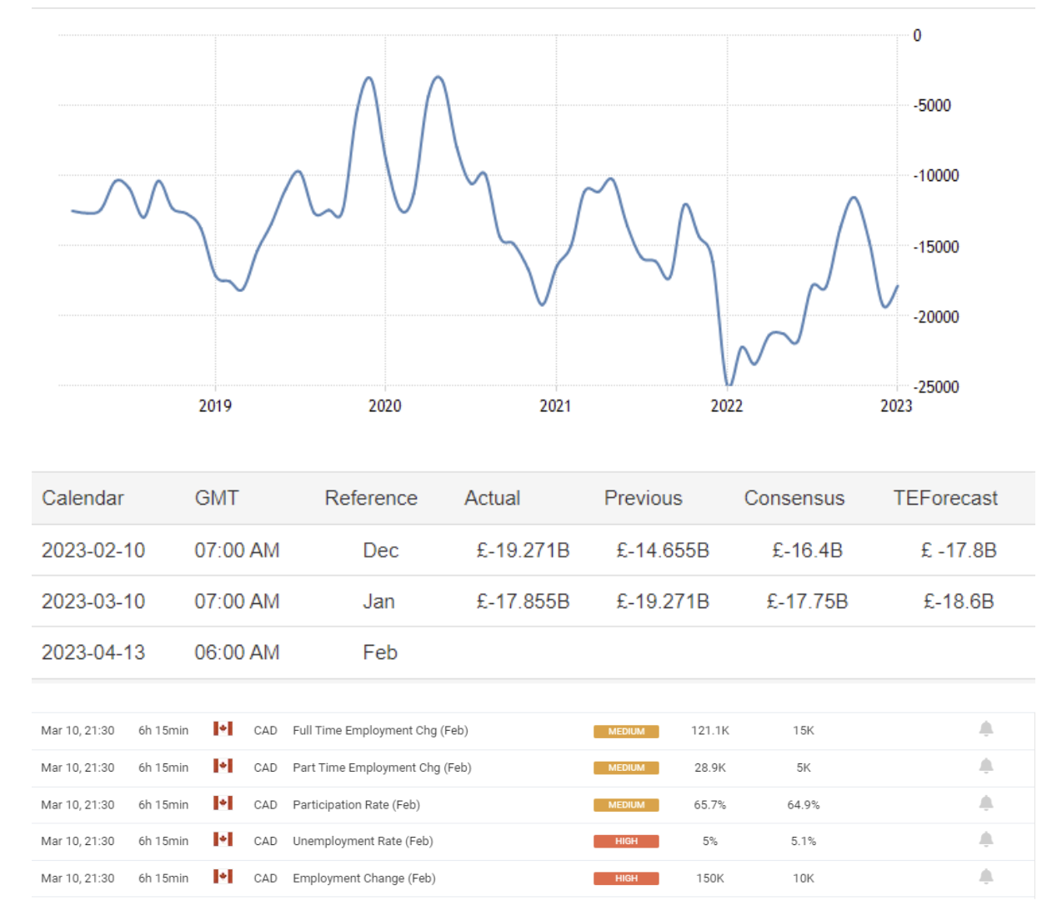
Task: Click the TEForecast column header
Action: pyautogui.click(x=944, y=498)
